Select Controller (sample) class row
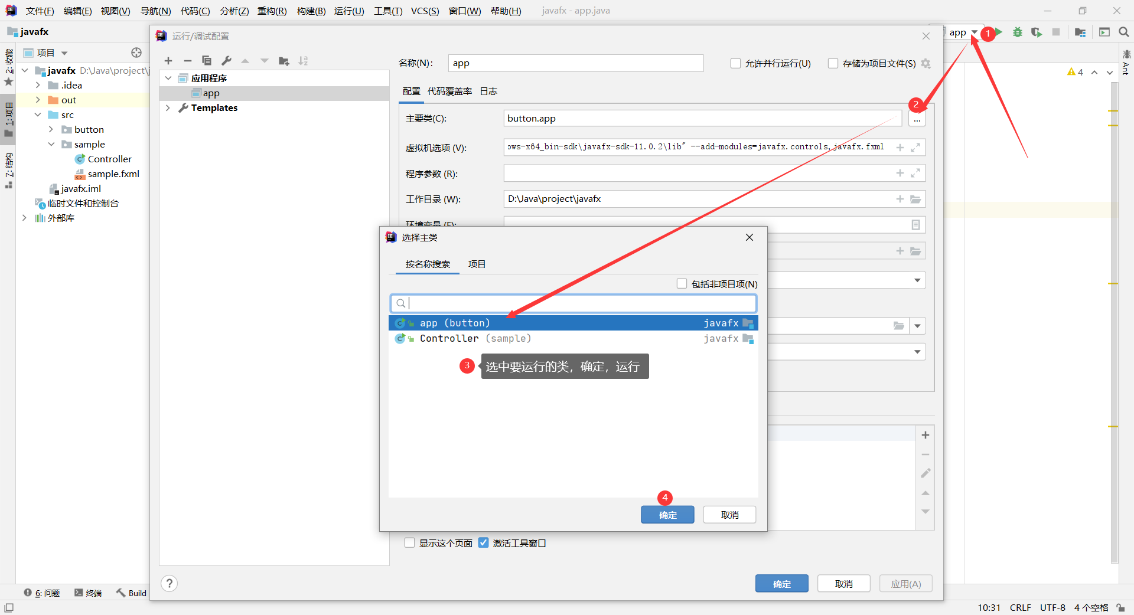The width and height of the screenshot is (1134, 615). [573, 339]
